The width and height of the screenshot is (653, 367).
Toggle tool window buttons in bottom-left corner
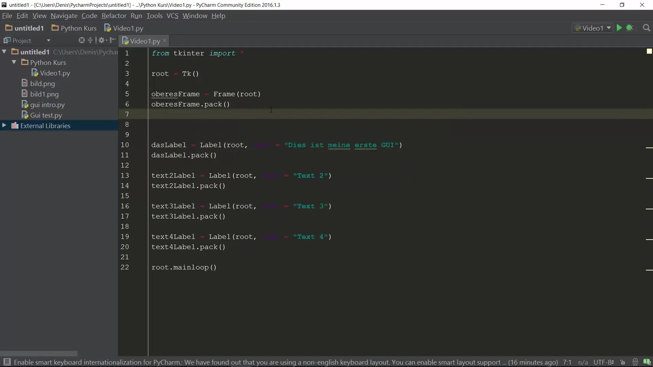tap(7, 362)
